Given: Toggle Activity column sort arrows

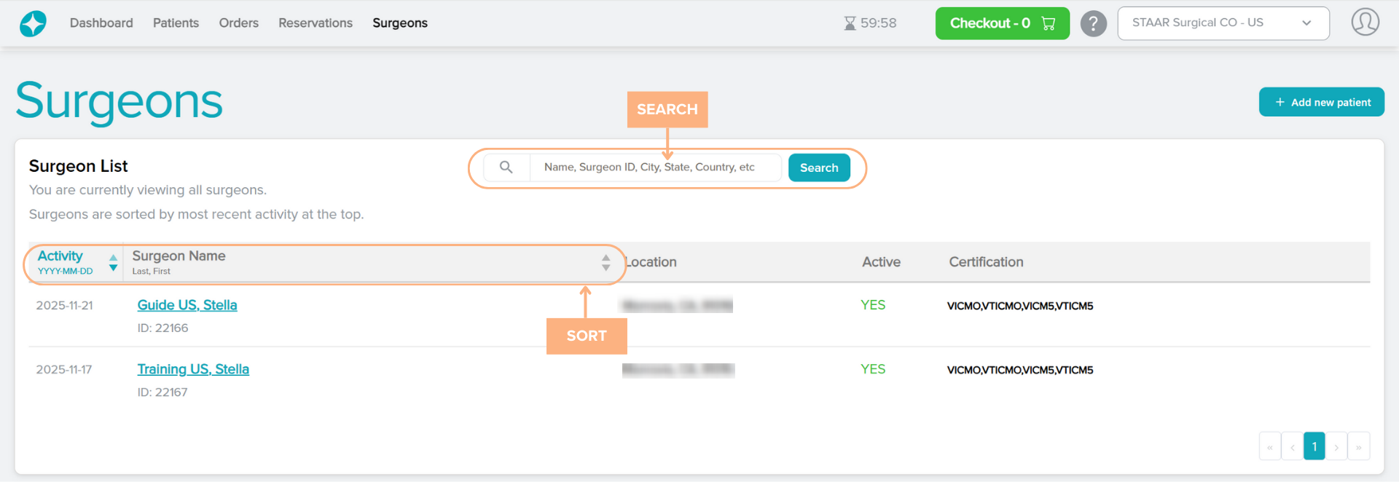Looking at the screenshot, I should click(113, 263).
